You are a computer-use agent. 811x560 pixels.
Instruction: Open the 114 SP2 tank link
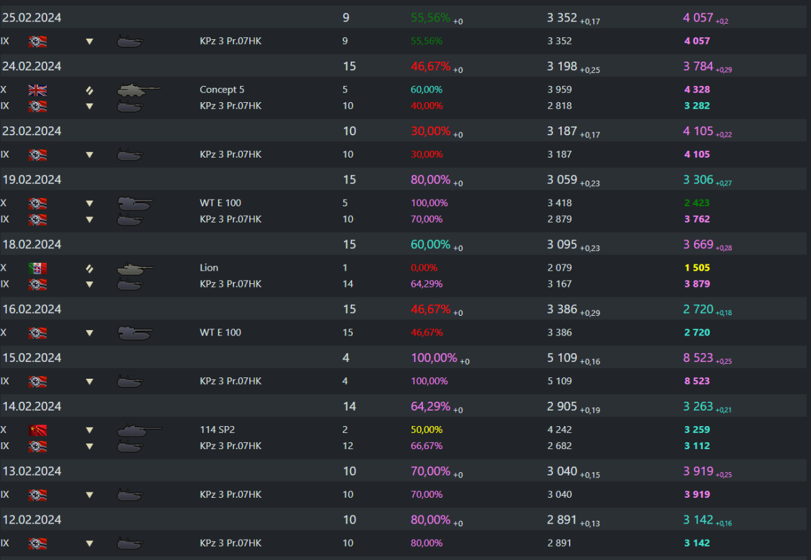216,429
